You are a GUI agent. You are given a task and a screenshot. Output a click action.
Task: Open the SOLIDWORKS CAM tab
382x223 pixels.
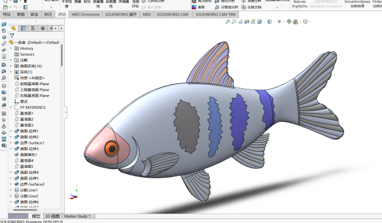(x=172, y=14)
